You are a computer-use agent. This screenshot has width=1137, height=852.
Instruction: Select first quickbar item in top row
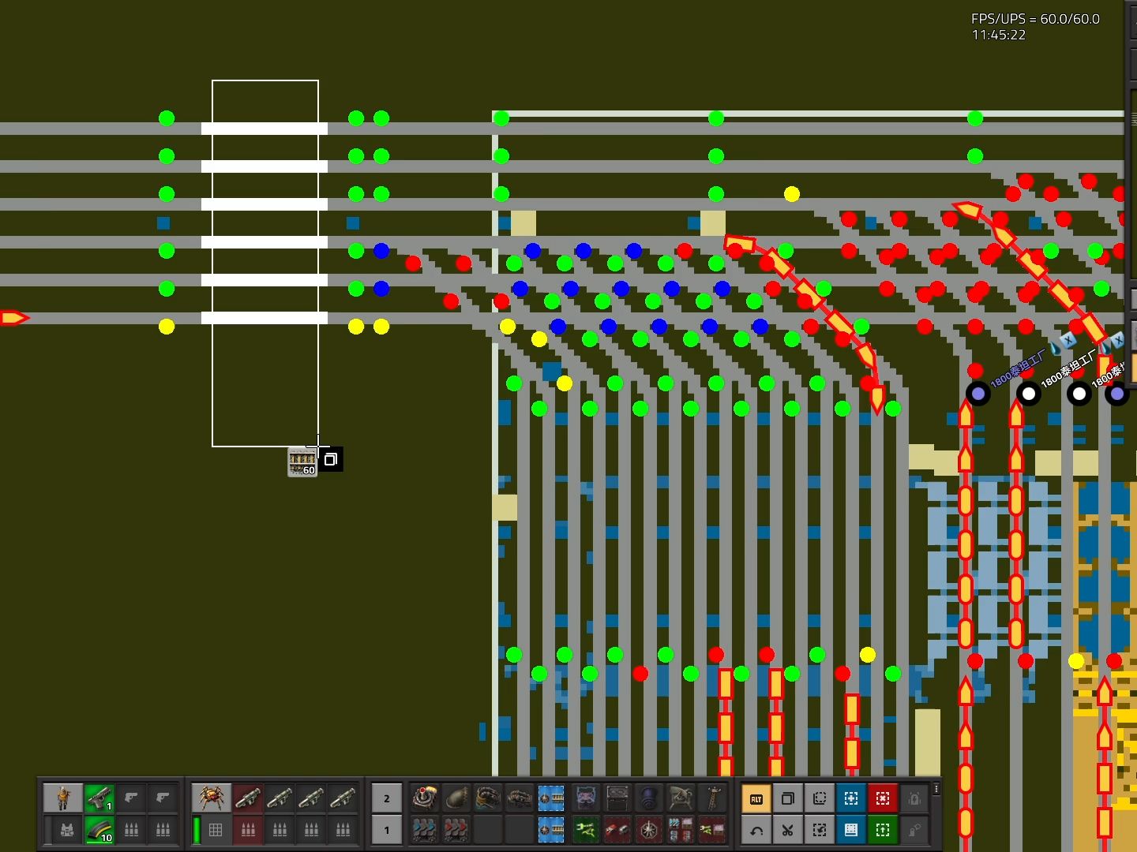[425, 798]
